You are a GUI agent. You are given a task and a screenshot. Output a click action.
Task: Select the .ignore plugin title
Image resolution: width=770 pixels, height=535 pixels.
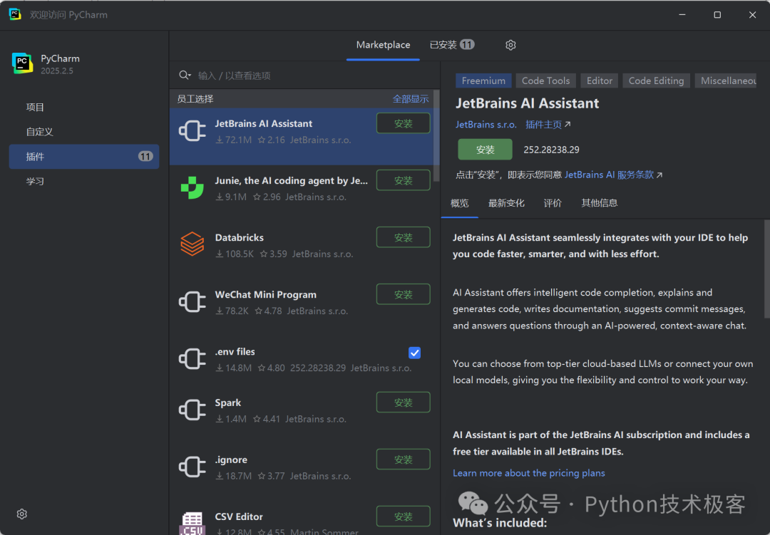coord(231,460)
